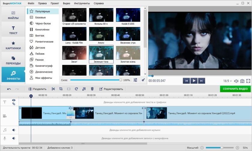Select the crop tool icon
Image resolution: width=252 pixels, height=151 pixels.
pos(61,89)
